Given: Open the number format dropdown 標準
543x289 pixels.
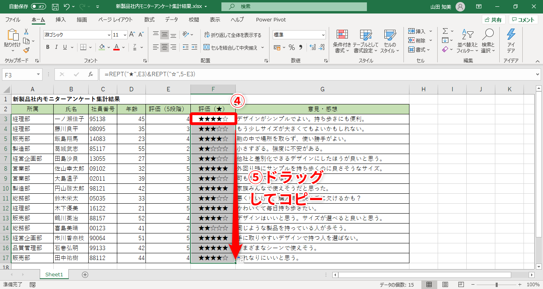Looking at the screenshot, I should tap(323, 35).
